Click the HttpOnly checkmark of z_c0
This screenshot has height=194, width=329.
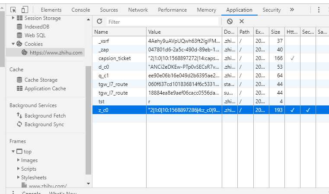292,110
